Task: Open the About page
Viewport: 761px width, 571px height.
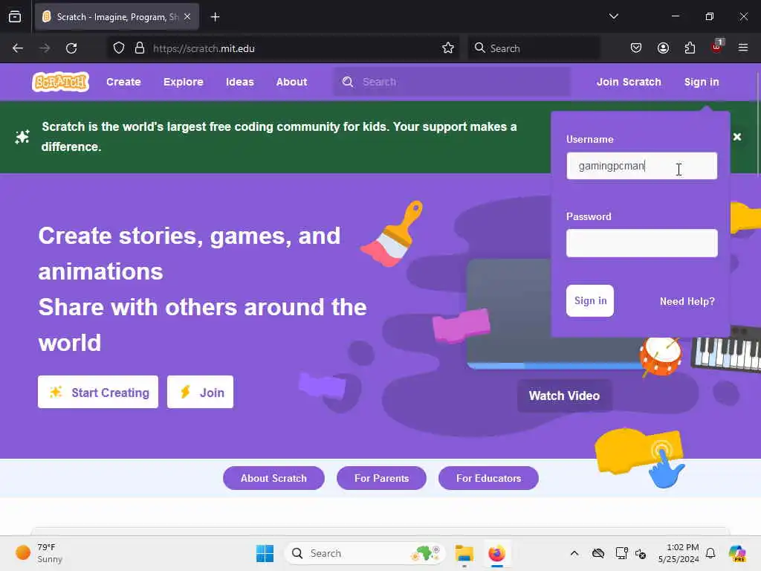Action: (x=291, y=82)
